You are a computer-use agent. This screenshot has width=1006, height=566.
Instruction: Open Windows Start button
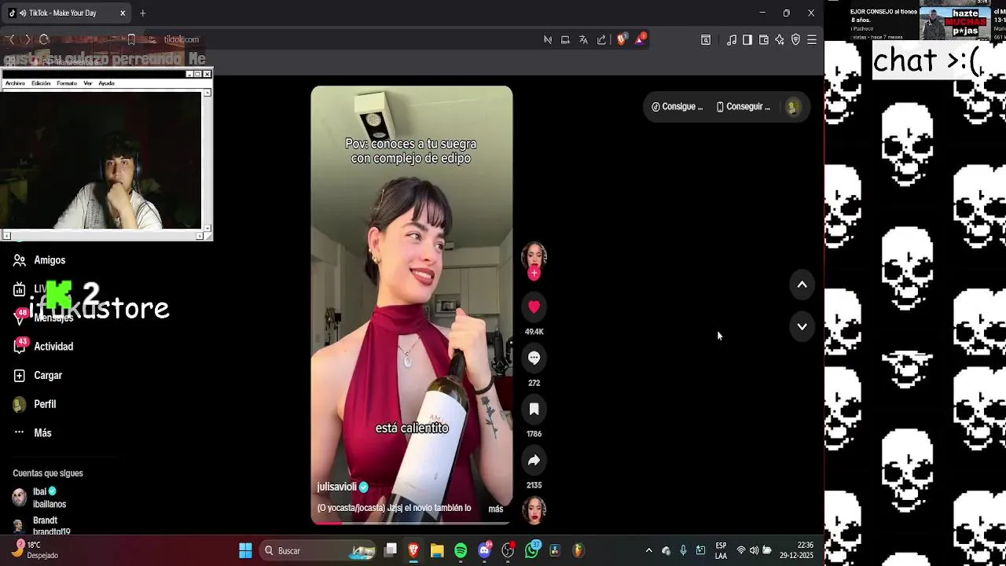coord(245,550)
